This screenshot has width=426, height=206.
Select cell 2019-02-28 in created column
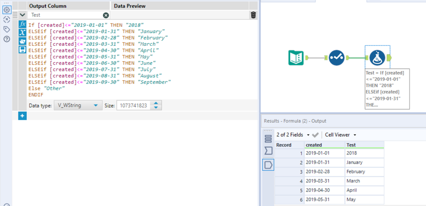click(x=325, y=172)
